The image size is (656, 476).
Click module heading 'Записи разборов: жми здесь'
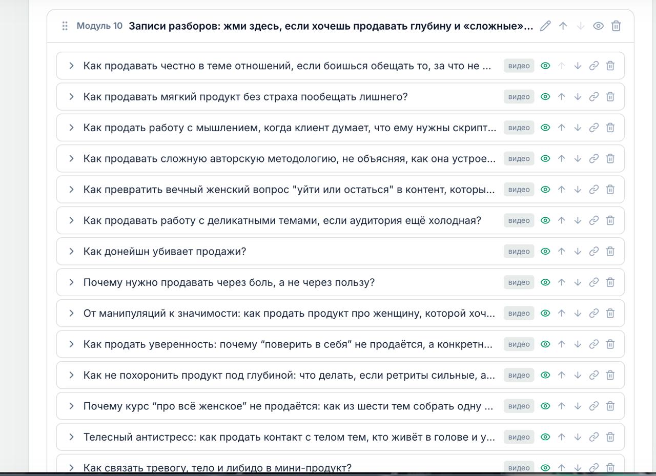pos(331,26)
